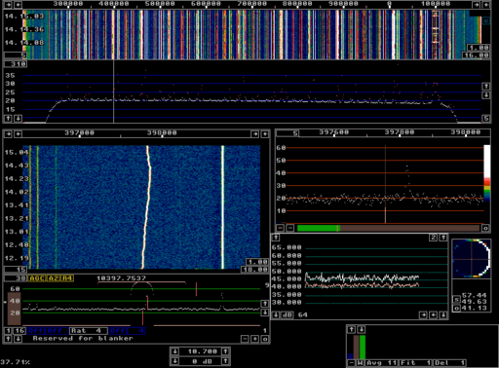Click up arrow at wide spectrum right edge
The height and width of the screenshot is (368, 499).
pyautogui.click(x=486, y=87)
